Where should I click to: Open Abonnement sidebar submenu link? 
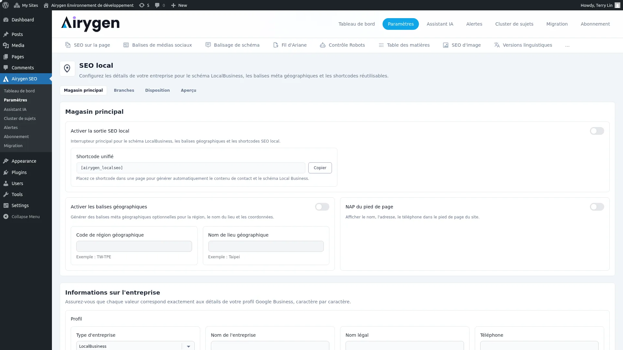[x=16, y=137]
